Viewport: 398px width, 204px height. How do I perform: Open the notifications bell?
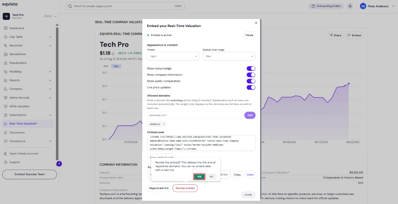pyautogui.click(x=350, y=6)
